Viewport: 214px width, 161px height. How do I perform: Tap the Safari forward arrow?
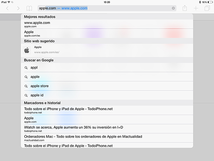[18, 8]
